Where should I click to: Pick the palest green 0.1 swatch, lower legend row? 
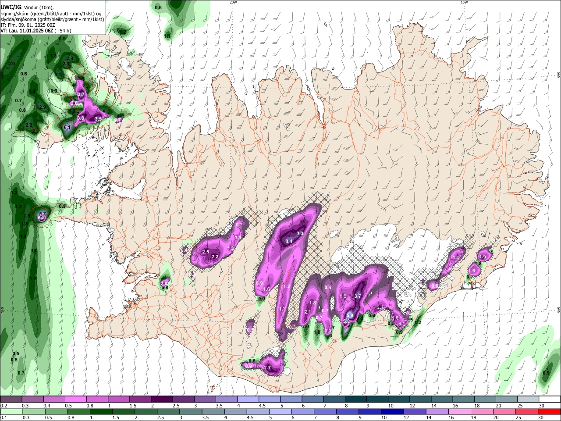[11, 411]
